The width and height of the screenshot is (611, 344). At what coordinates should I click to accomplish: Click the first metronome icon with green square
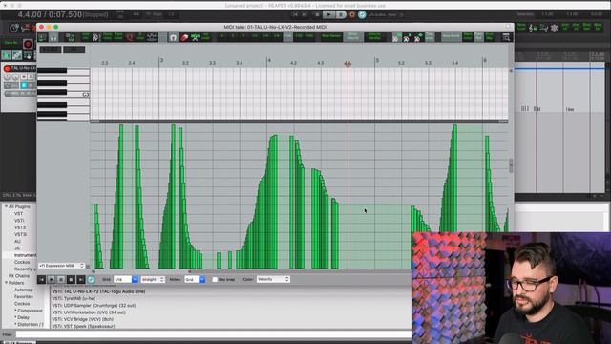coord(397,37)
